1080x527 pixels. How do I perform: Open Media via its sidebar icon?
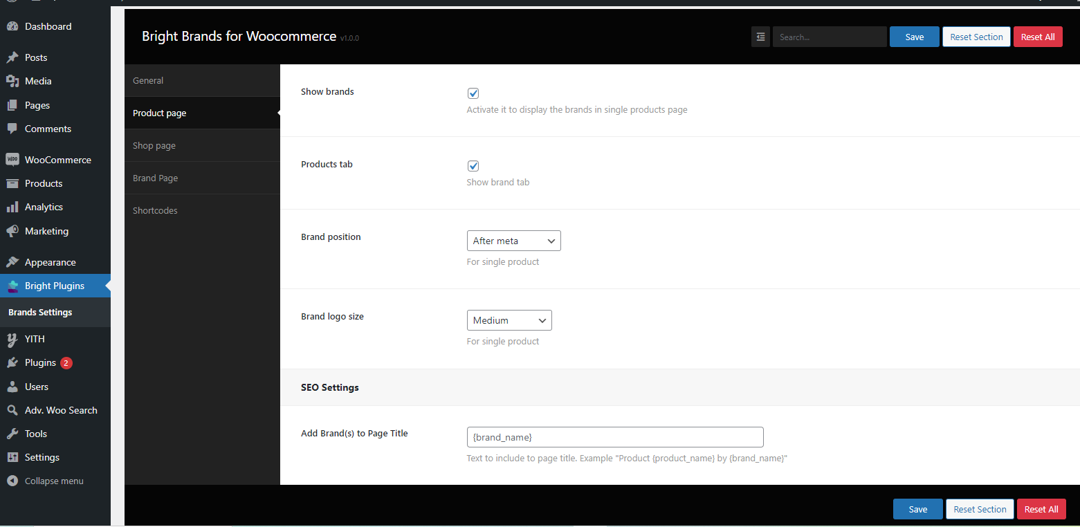(12, 81)
